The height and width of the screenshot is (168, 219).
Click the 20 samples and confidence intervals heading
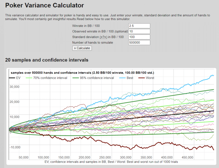pyautogui.click(x=47, y=60)
